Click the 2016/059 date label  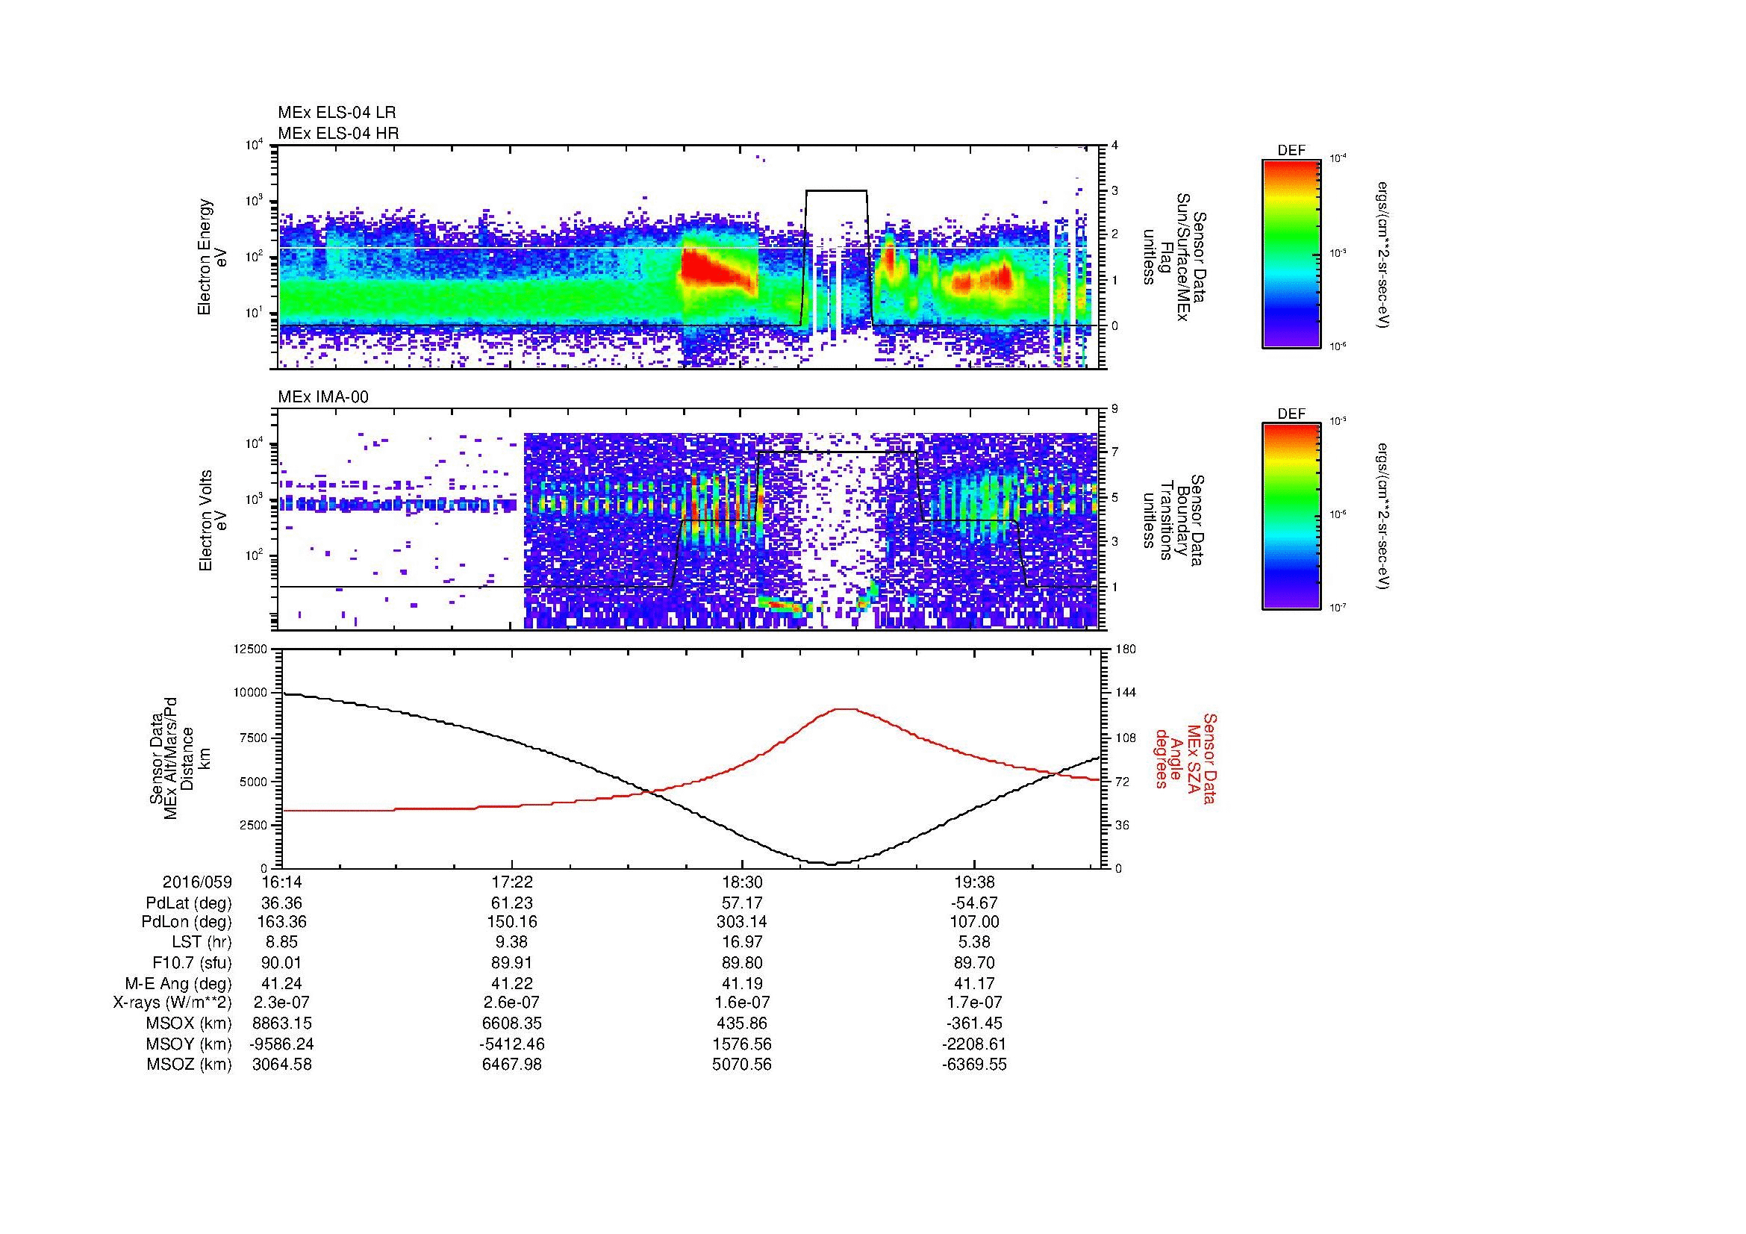point(197,882)
